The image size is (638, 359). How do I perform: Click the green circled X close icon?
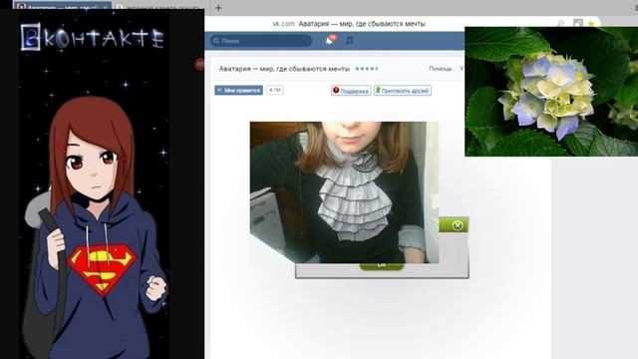pyautogui.click(x=458, y=225)
